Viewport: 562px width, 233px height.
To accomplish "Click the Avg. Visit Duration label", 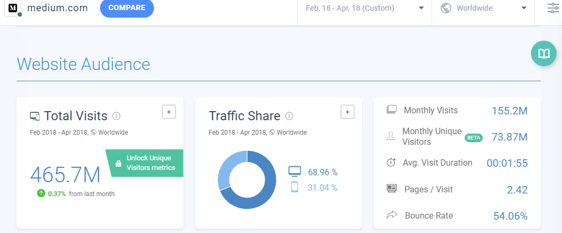I will 437,163.
